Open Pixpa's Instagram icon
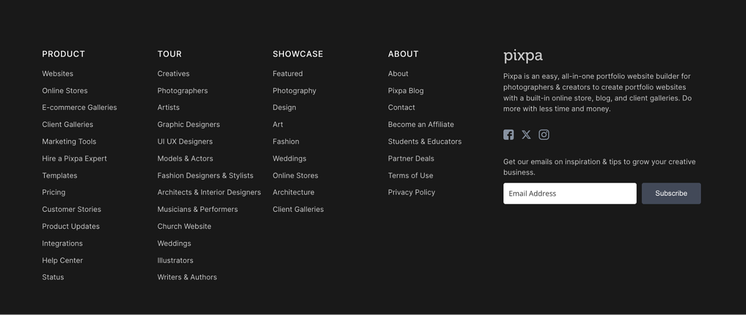 click(544, 135)
